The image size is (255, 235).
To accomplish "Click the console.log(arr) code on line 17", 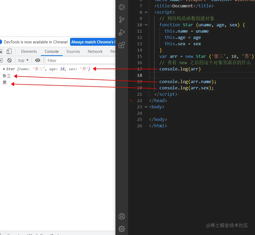I will tap(180, 69).
